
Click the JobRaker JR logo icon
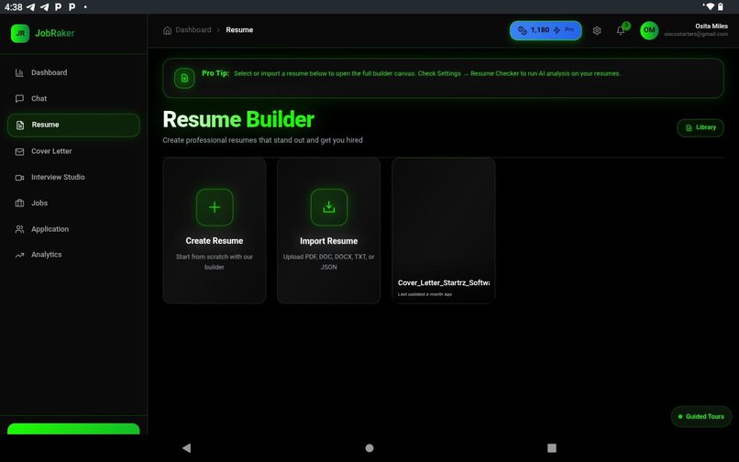pos(20,34)
